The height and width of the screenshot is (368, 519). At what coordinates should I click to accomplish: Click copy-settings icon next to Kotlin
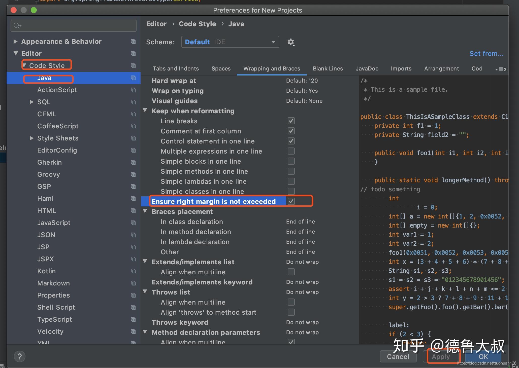tap(133, 271)
